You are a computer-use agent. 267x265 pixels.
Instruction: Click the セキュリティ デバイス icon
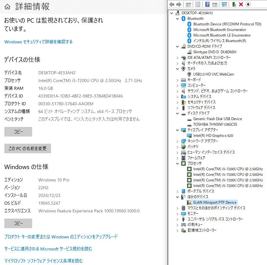(x=183, y=102)
